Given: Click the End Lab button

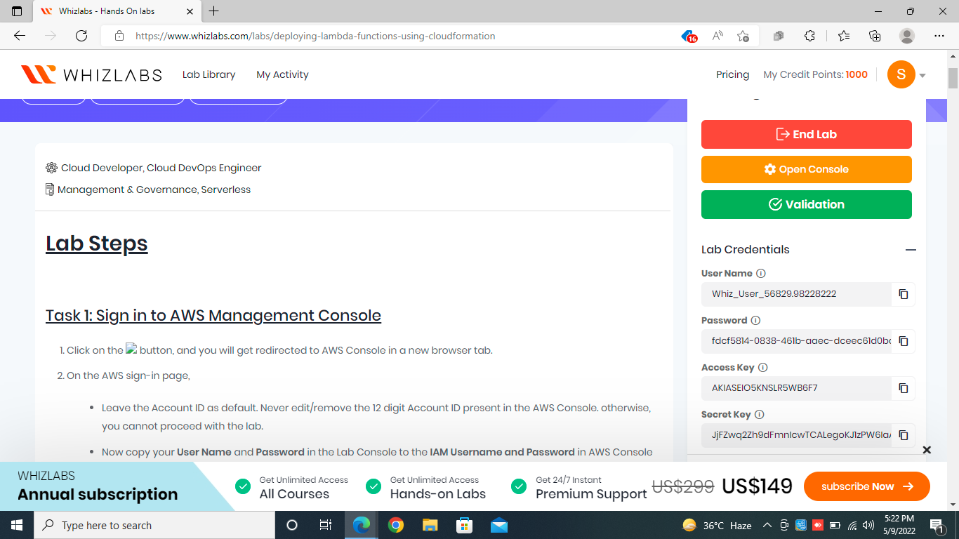Looking at the screenshot, I should [806, 134].
